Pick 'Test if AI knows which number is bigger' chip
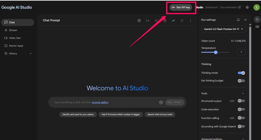 pos(121,114)
